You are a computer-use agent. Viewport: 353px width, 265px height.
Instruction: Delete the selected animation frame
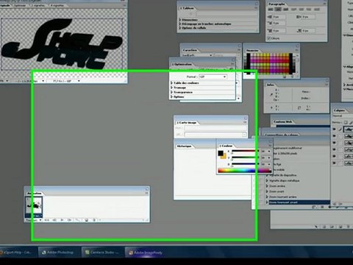94,220
